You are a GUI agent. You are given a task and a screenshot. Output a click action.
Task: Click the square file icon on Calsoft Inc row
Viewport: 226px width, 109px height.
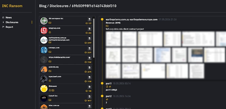[89, 96]
